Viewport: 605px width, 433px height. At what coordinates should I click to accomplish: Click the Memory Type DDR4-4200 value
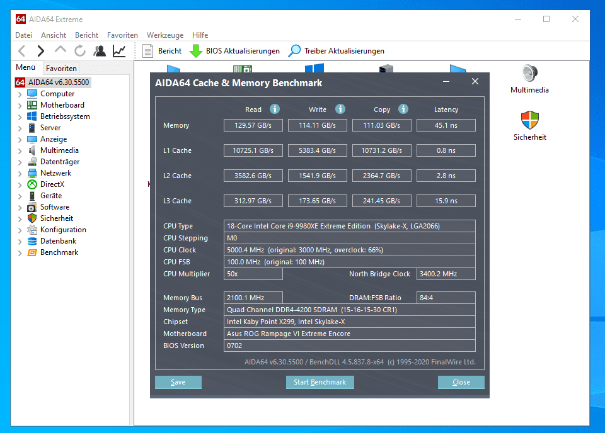(x=350, y=310)
